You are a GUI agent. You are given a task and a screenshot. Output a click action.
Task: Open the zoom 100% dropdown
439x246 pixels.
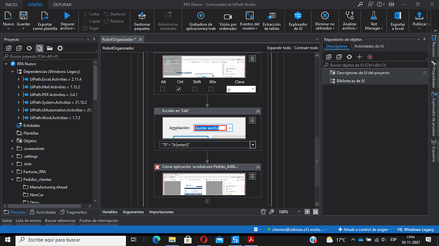[299, 212]
